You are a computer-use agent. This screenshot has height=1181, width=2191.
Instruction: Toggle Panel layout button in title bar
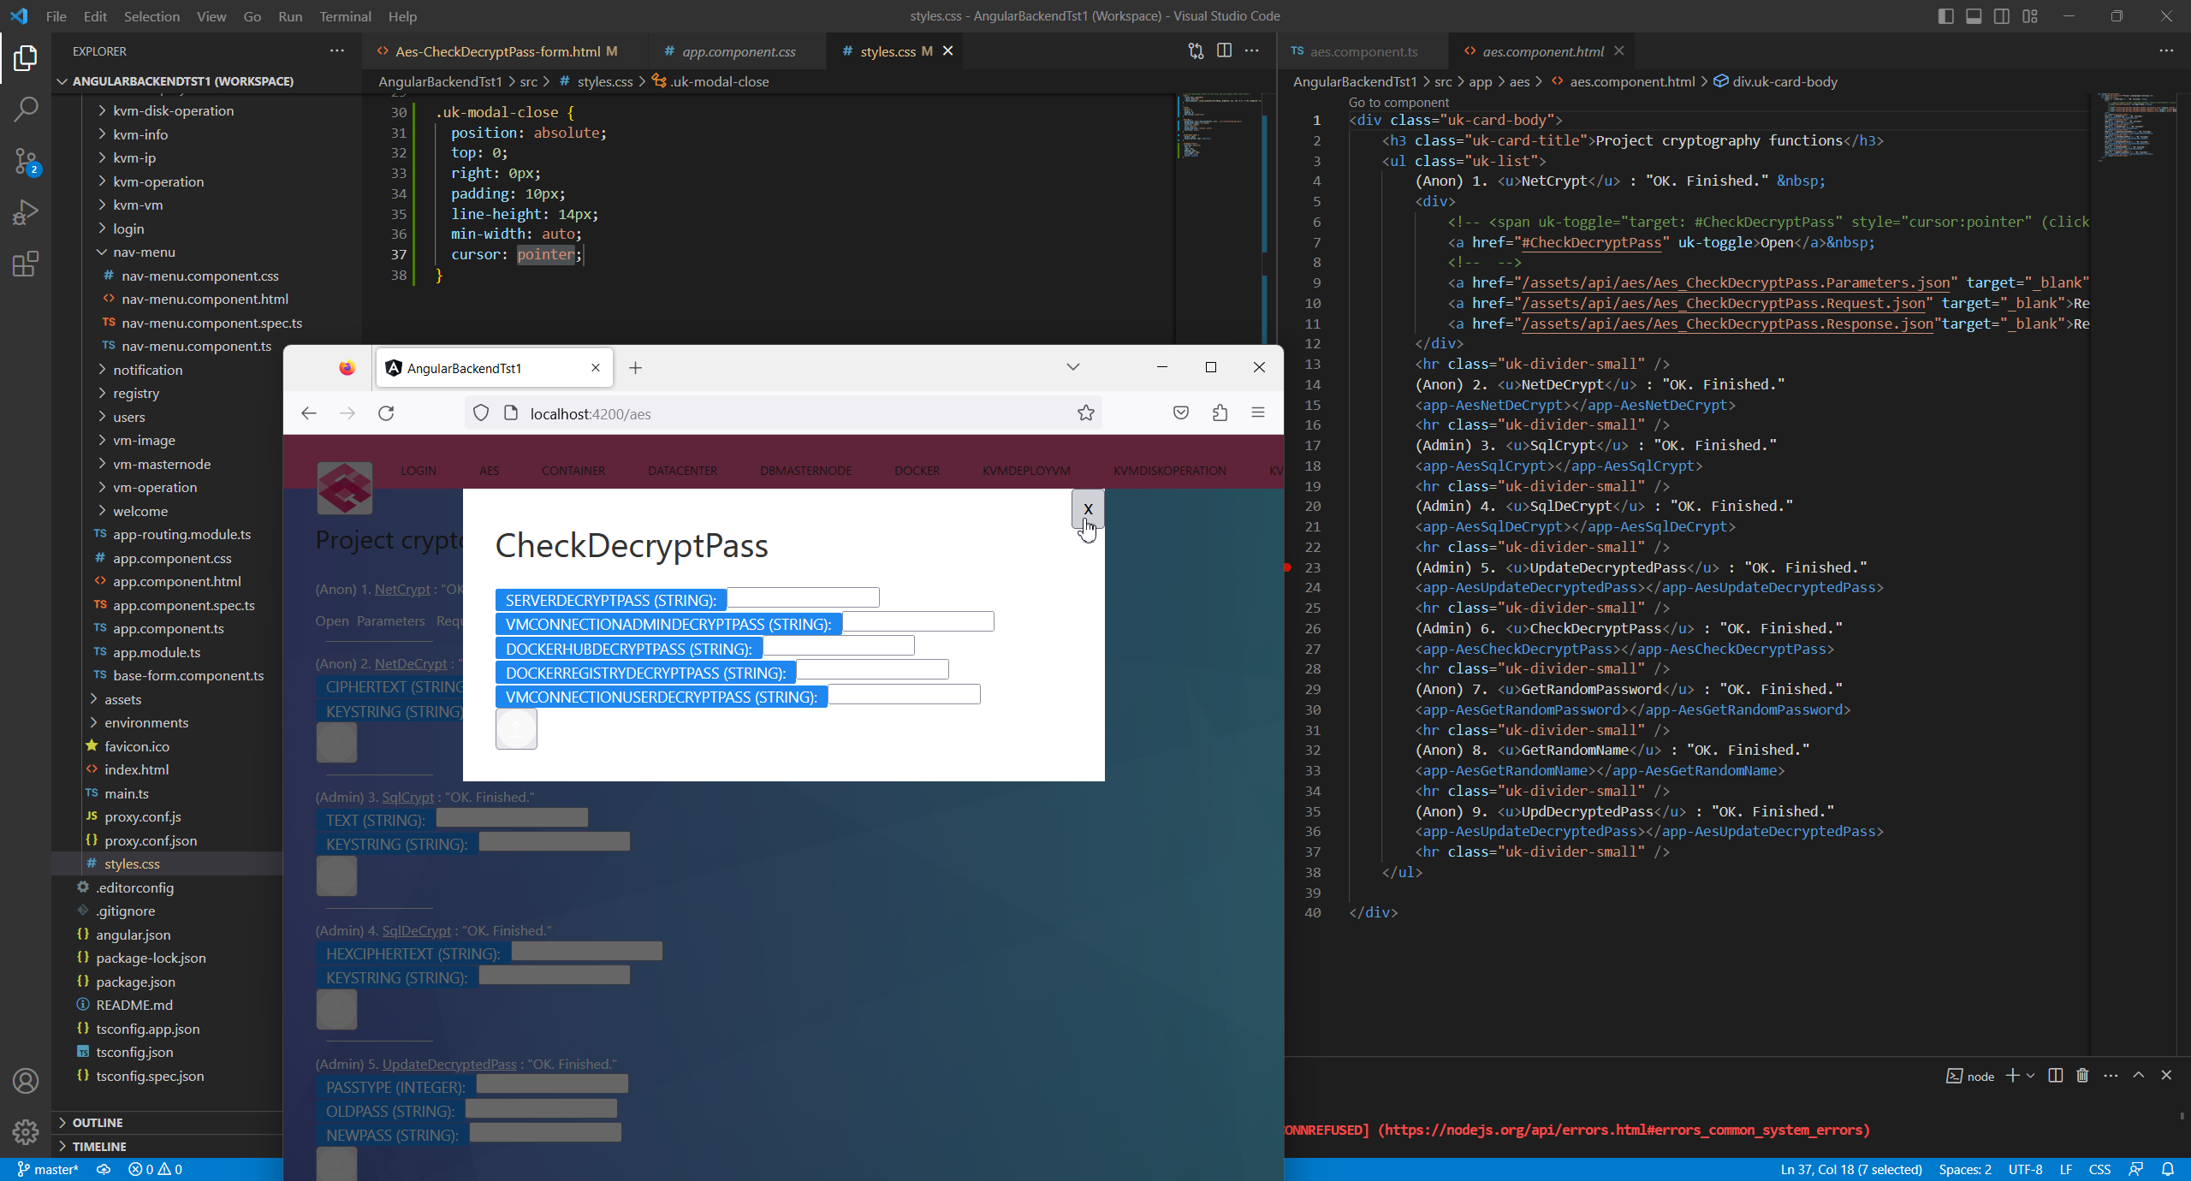pyautogui.click(x=1974, y=16)
